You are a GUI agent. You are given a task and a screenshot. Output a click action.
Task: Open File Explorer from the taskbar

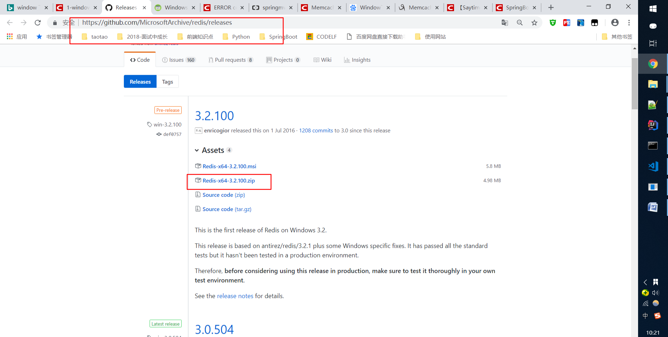pos(653,84)
